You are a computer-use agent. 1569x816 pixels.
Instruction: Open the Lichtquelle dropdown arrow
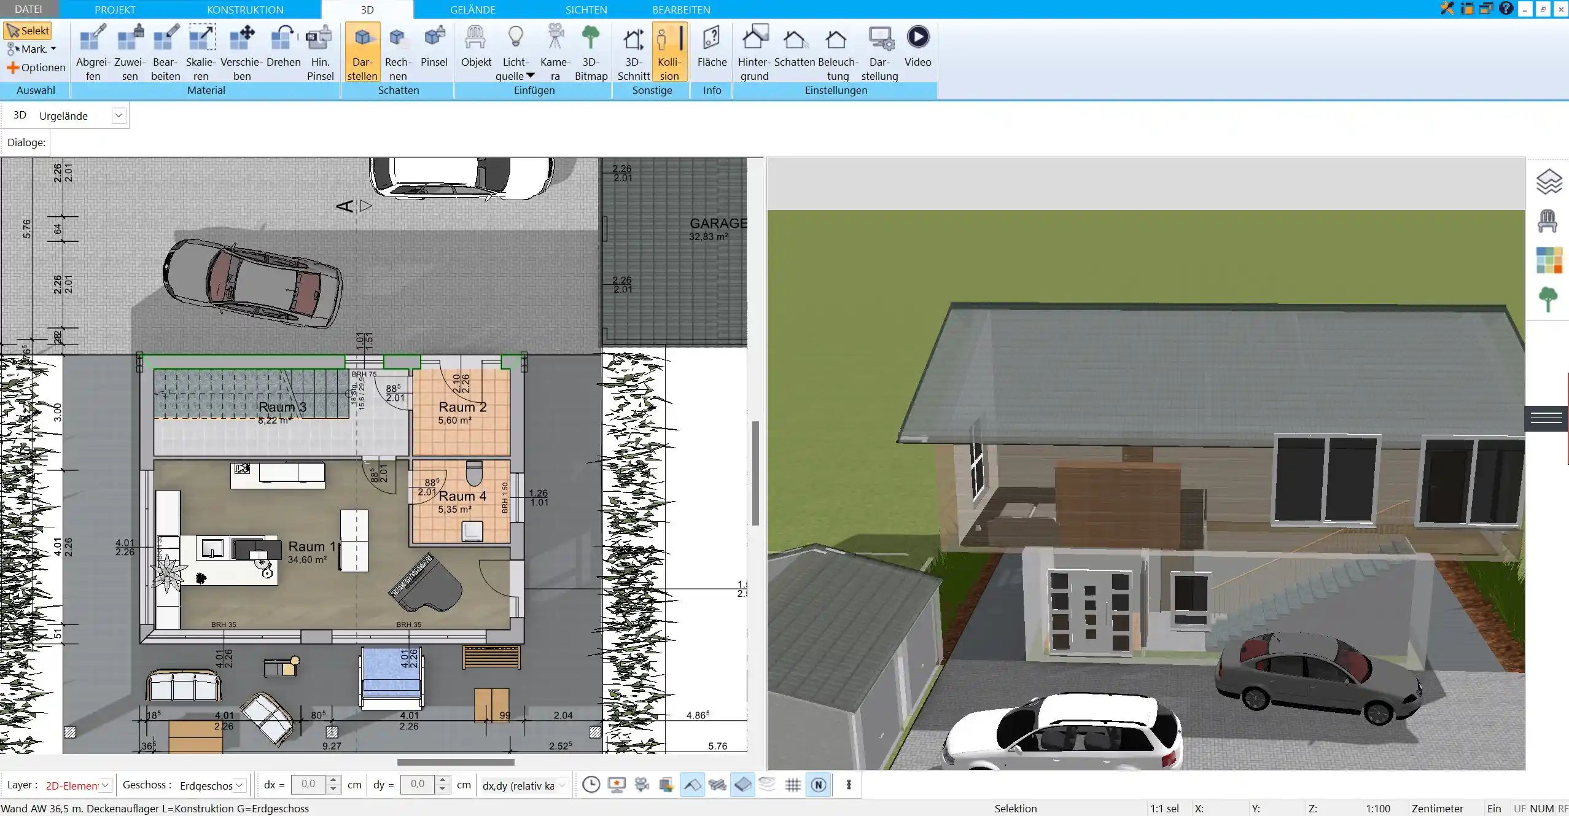[531, 75]
